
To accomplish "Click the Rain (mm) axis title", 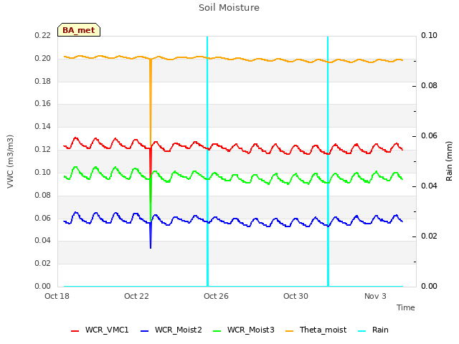I will click(449, 161).
